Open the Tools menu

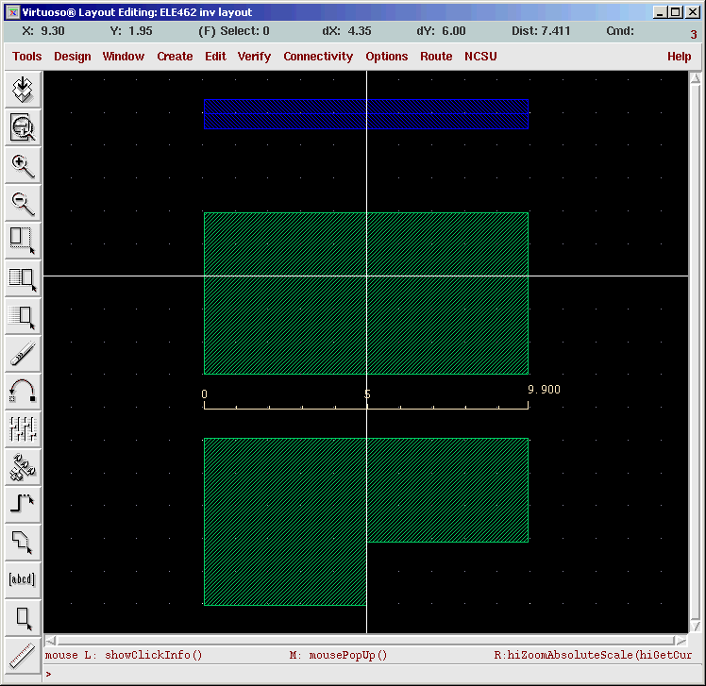[x=27, y=57]
